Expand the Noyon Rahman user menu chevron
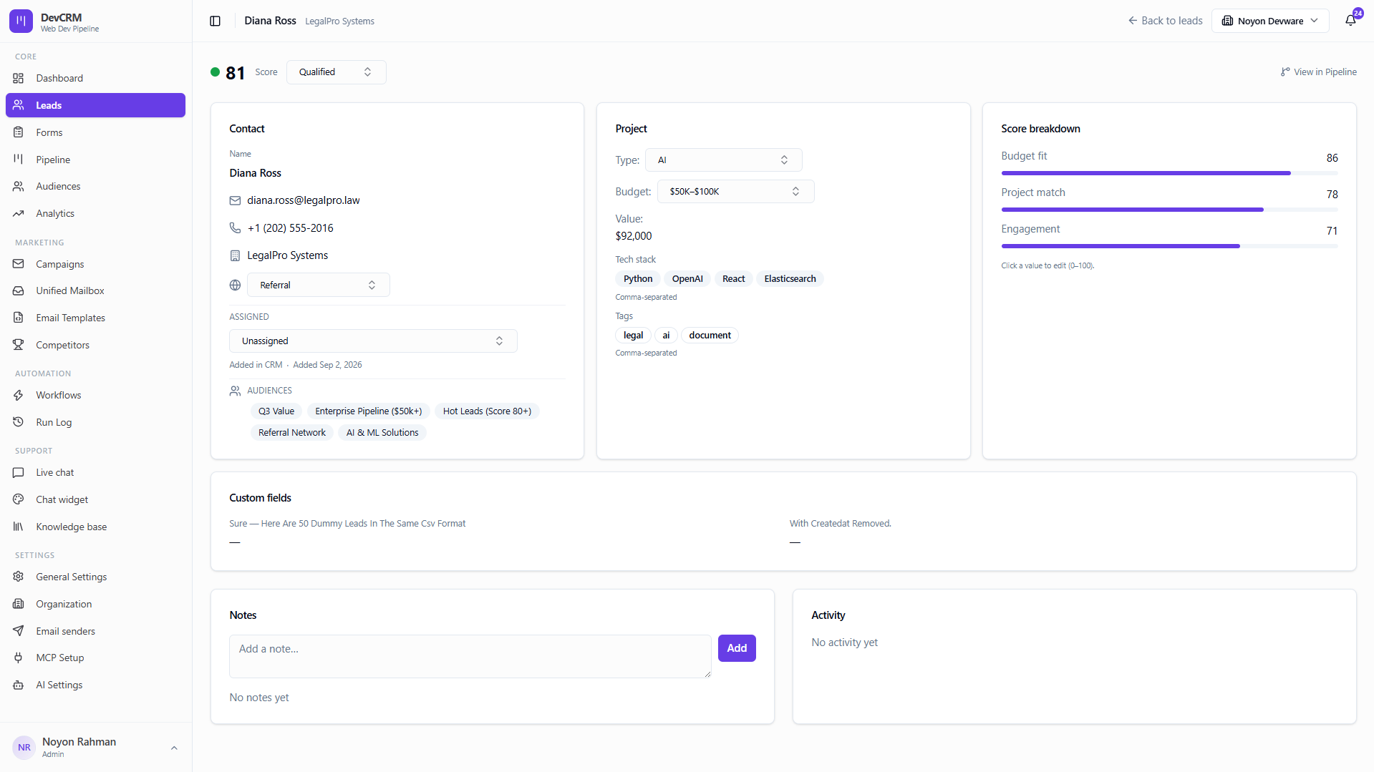1374x772 pixels. [174, 748]
